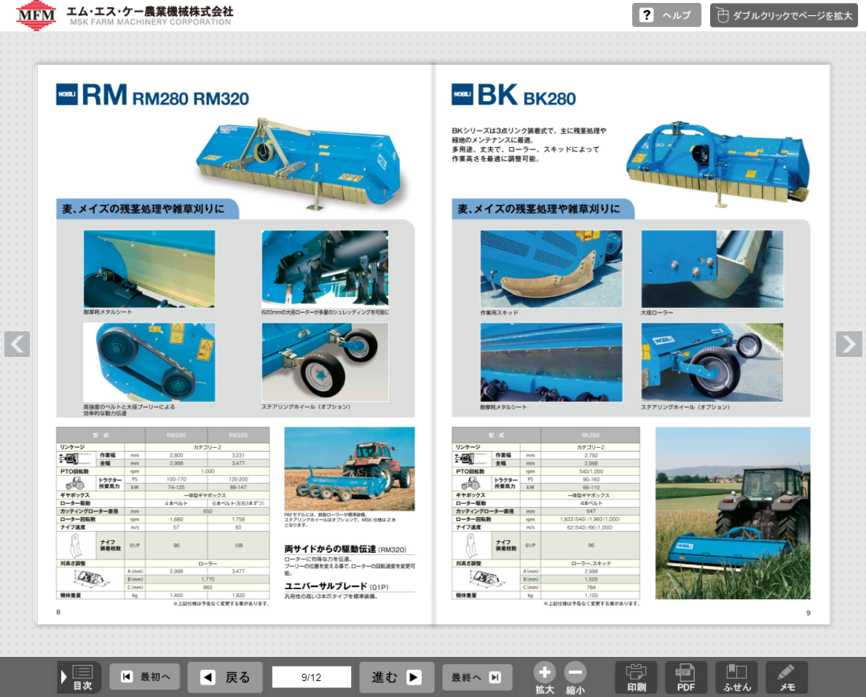Screen dimensions: 866x697
Task: Click the tractor in grass field photo
Action: pos(733,513)
